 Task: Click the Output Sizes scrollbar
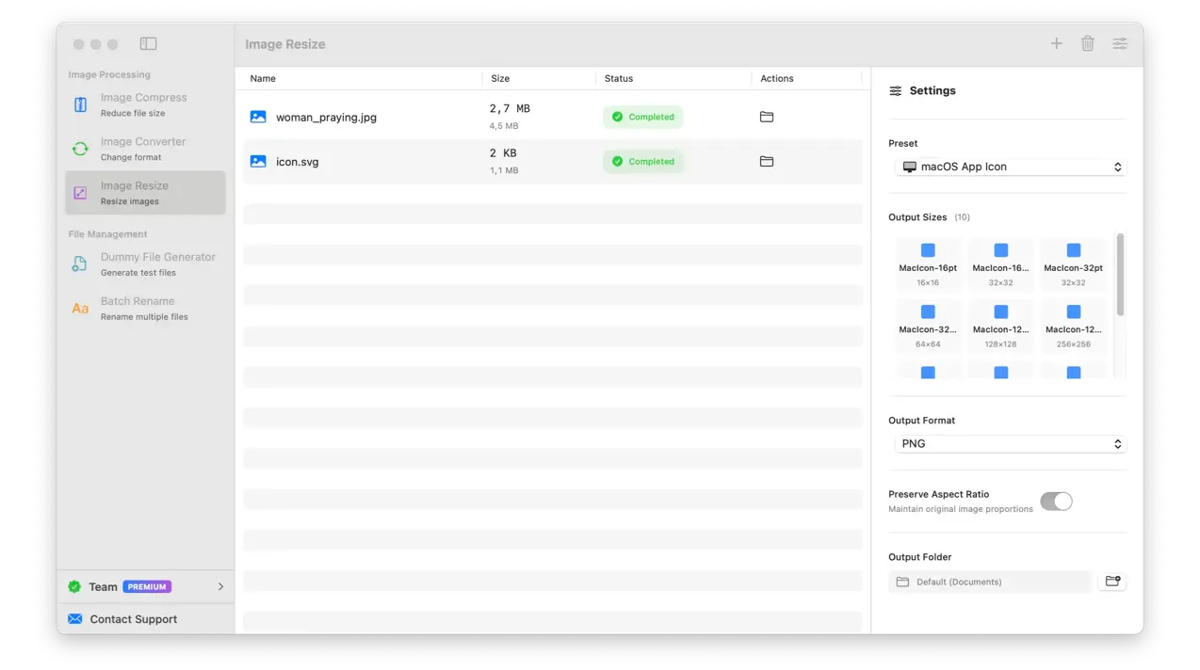(x=1120, y=275)
